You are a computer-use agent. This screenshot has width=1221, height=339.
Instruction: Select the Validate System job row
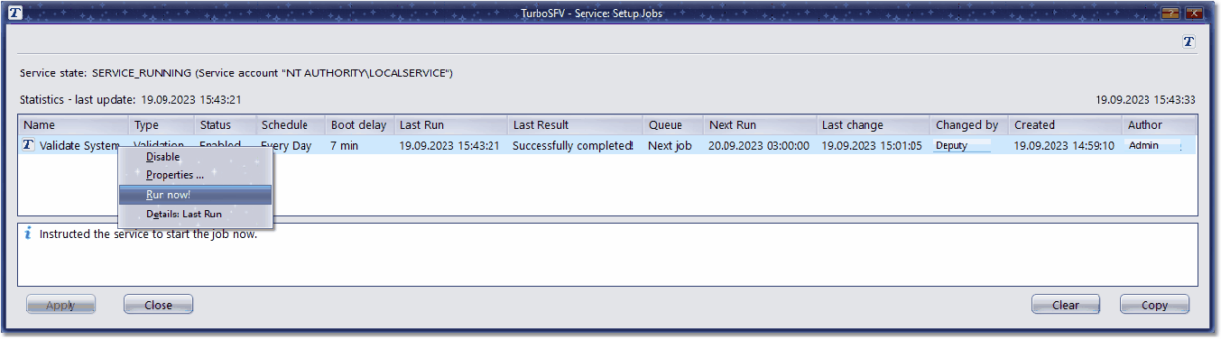click(x=607, y=145)
